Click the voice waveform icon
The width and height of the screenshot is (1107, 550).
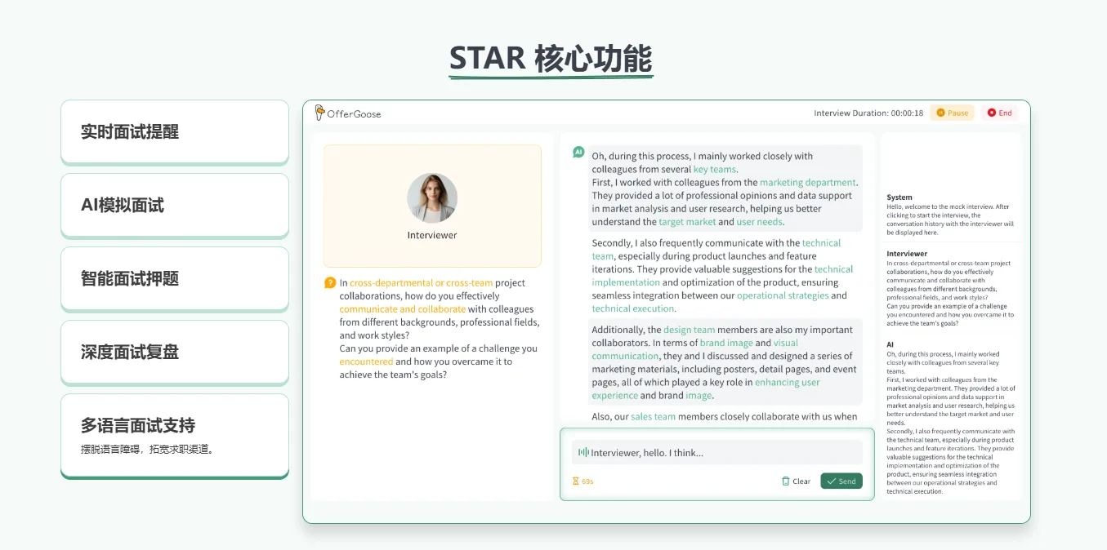[x=583, y=452]
